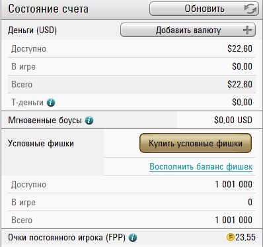Click the Т-деньги label

[27, 103]
